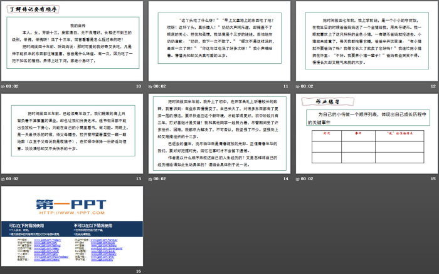Click the 我的自传 heading inside slide 10

[78, 26]
